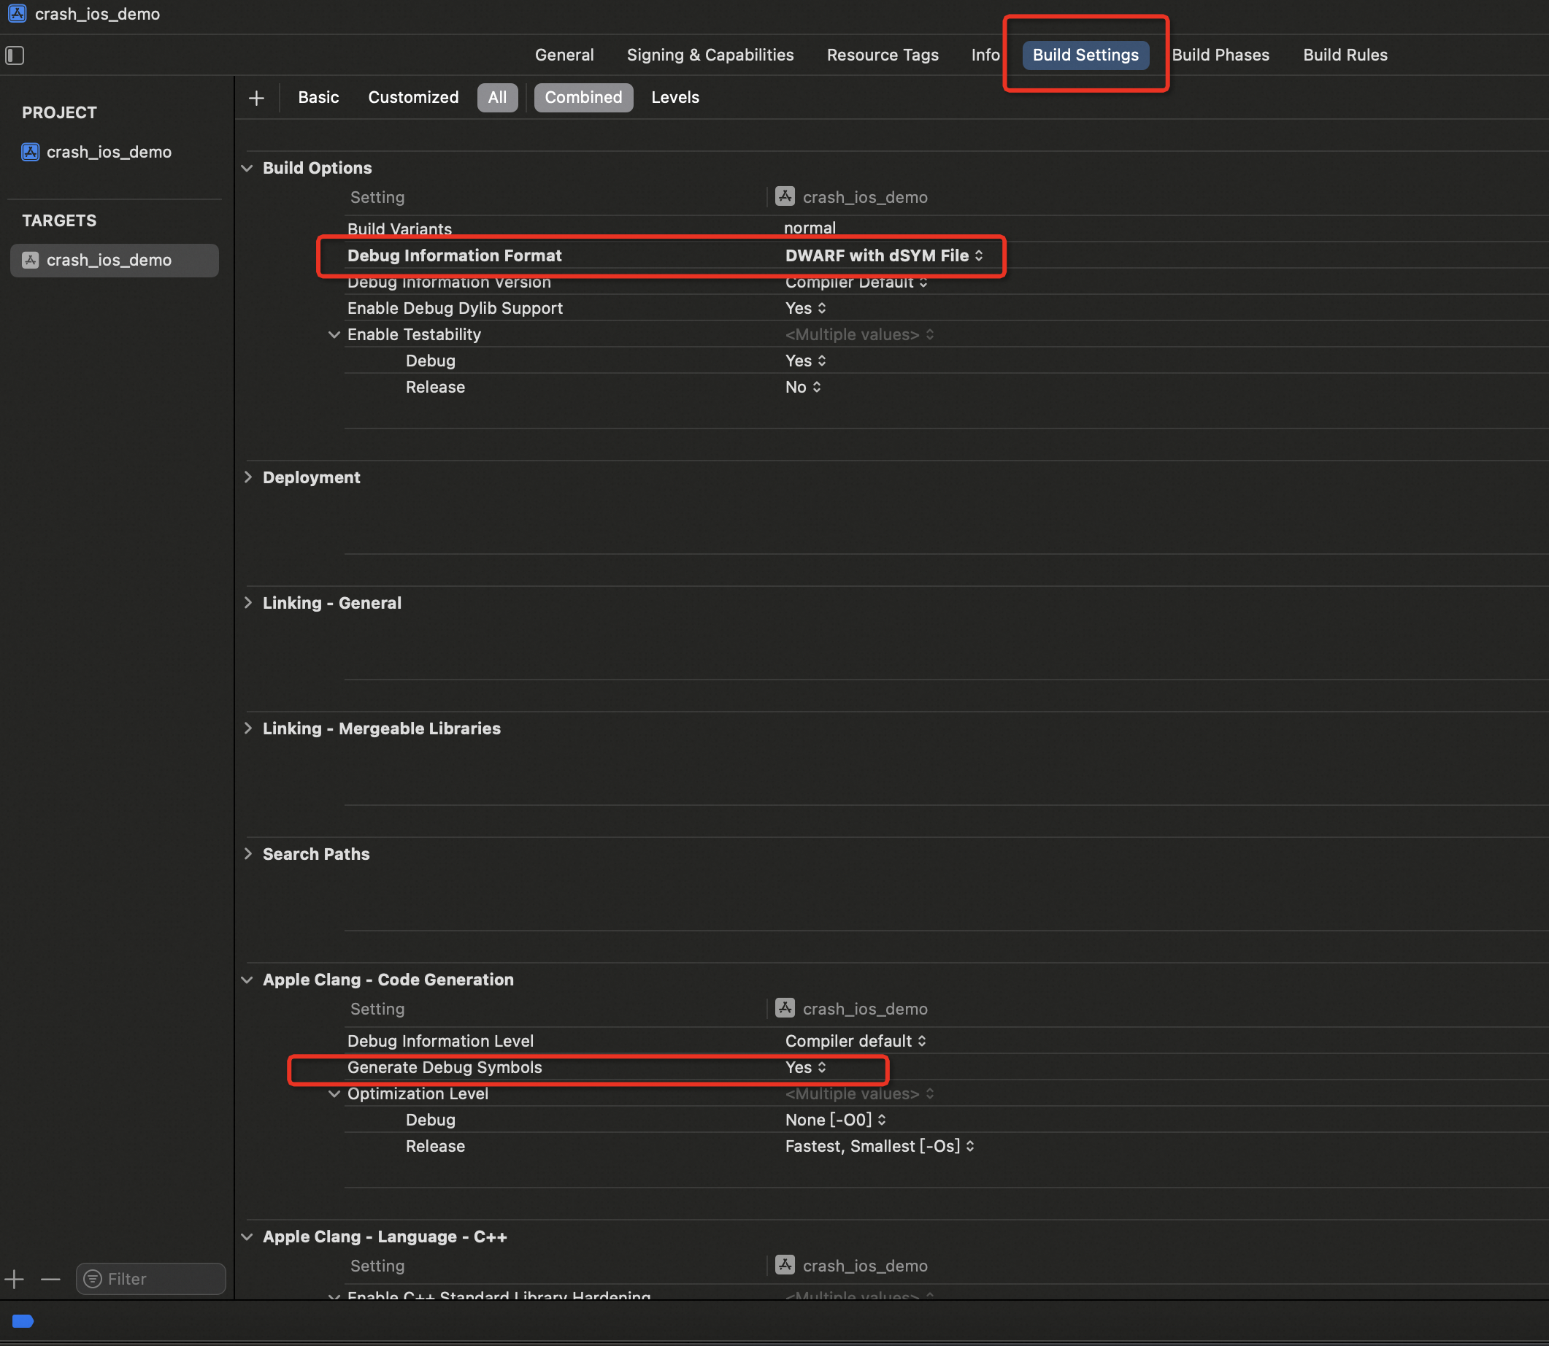
Task: Click Setting column header under Build Options
Action: [377, 197]
